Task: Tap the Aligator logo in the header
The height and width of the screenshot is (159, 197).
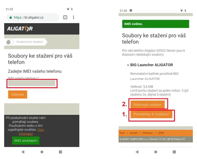Action: [20, 29]
